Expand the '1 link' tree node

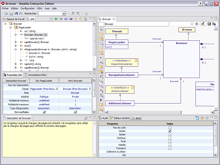tap(21, 60)
